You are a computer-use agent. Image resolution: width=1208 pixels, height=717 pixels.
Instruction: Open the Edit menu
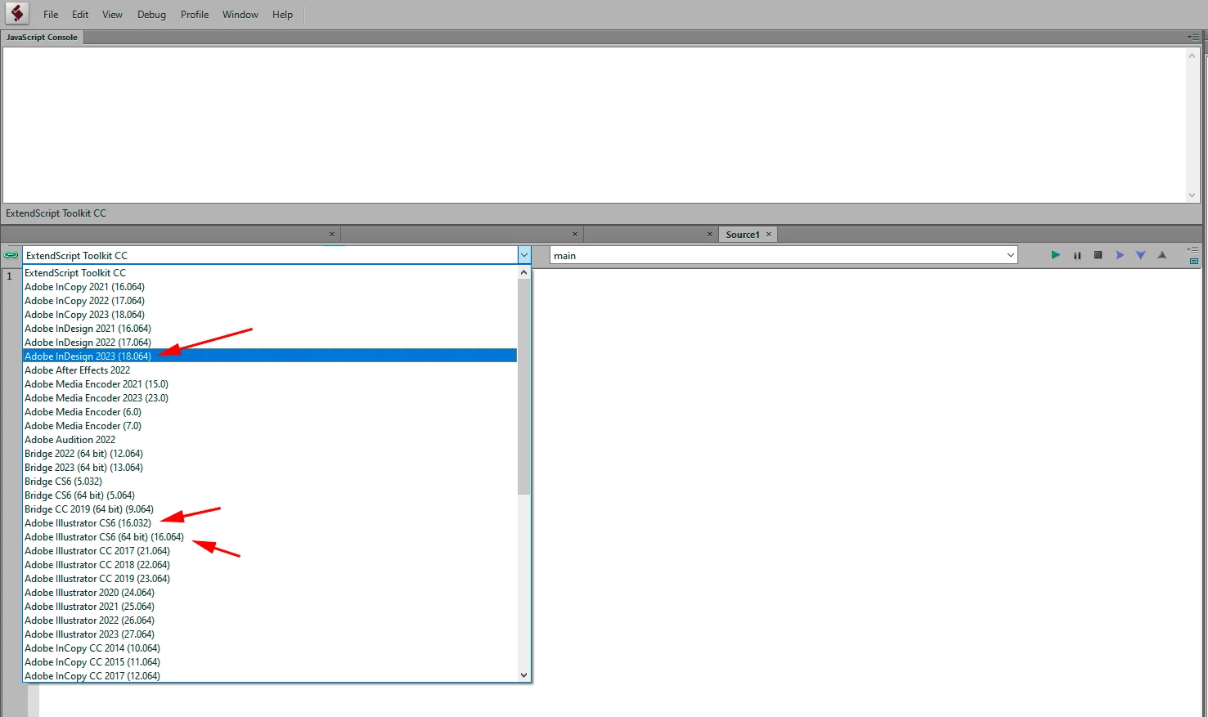pos(80,15)
